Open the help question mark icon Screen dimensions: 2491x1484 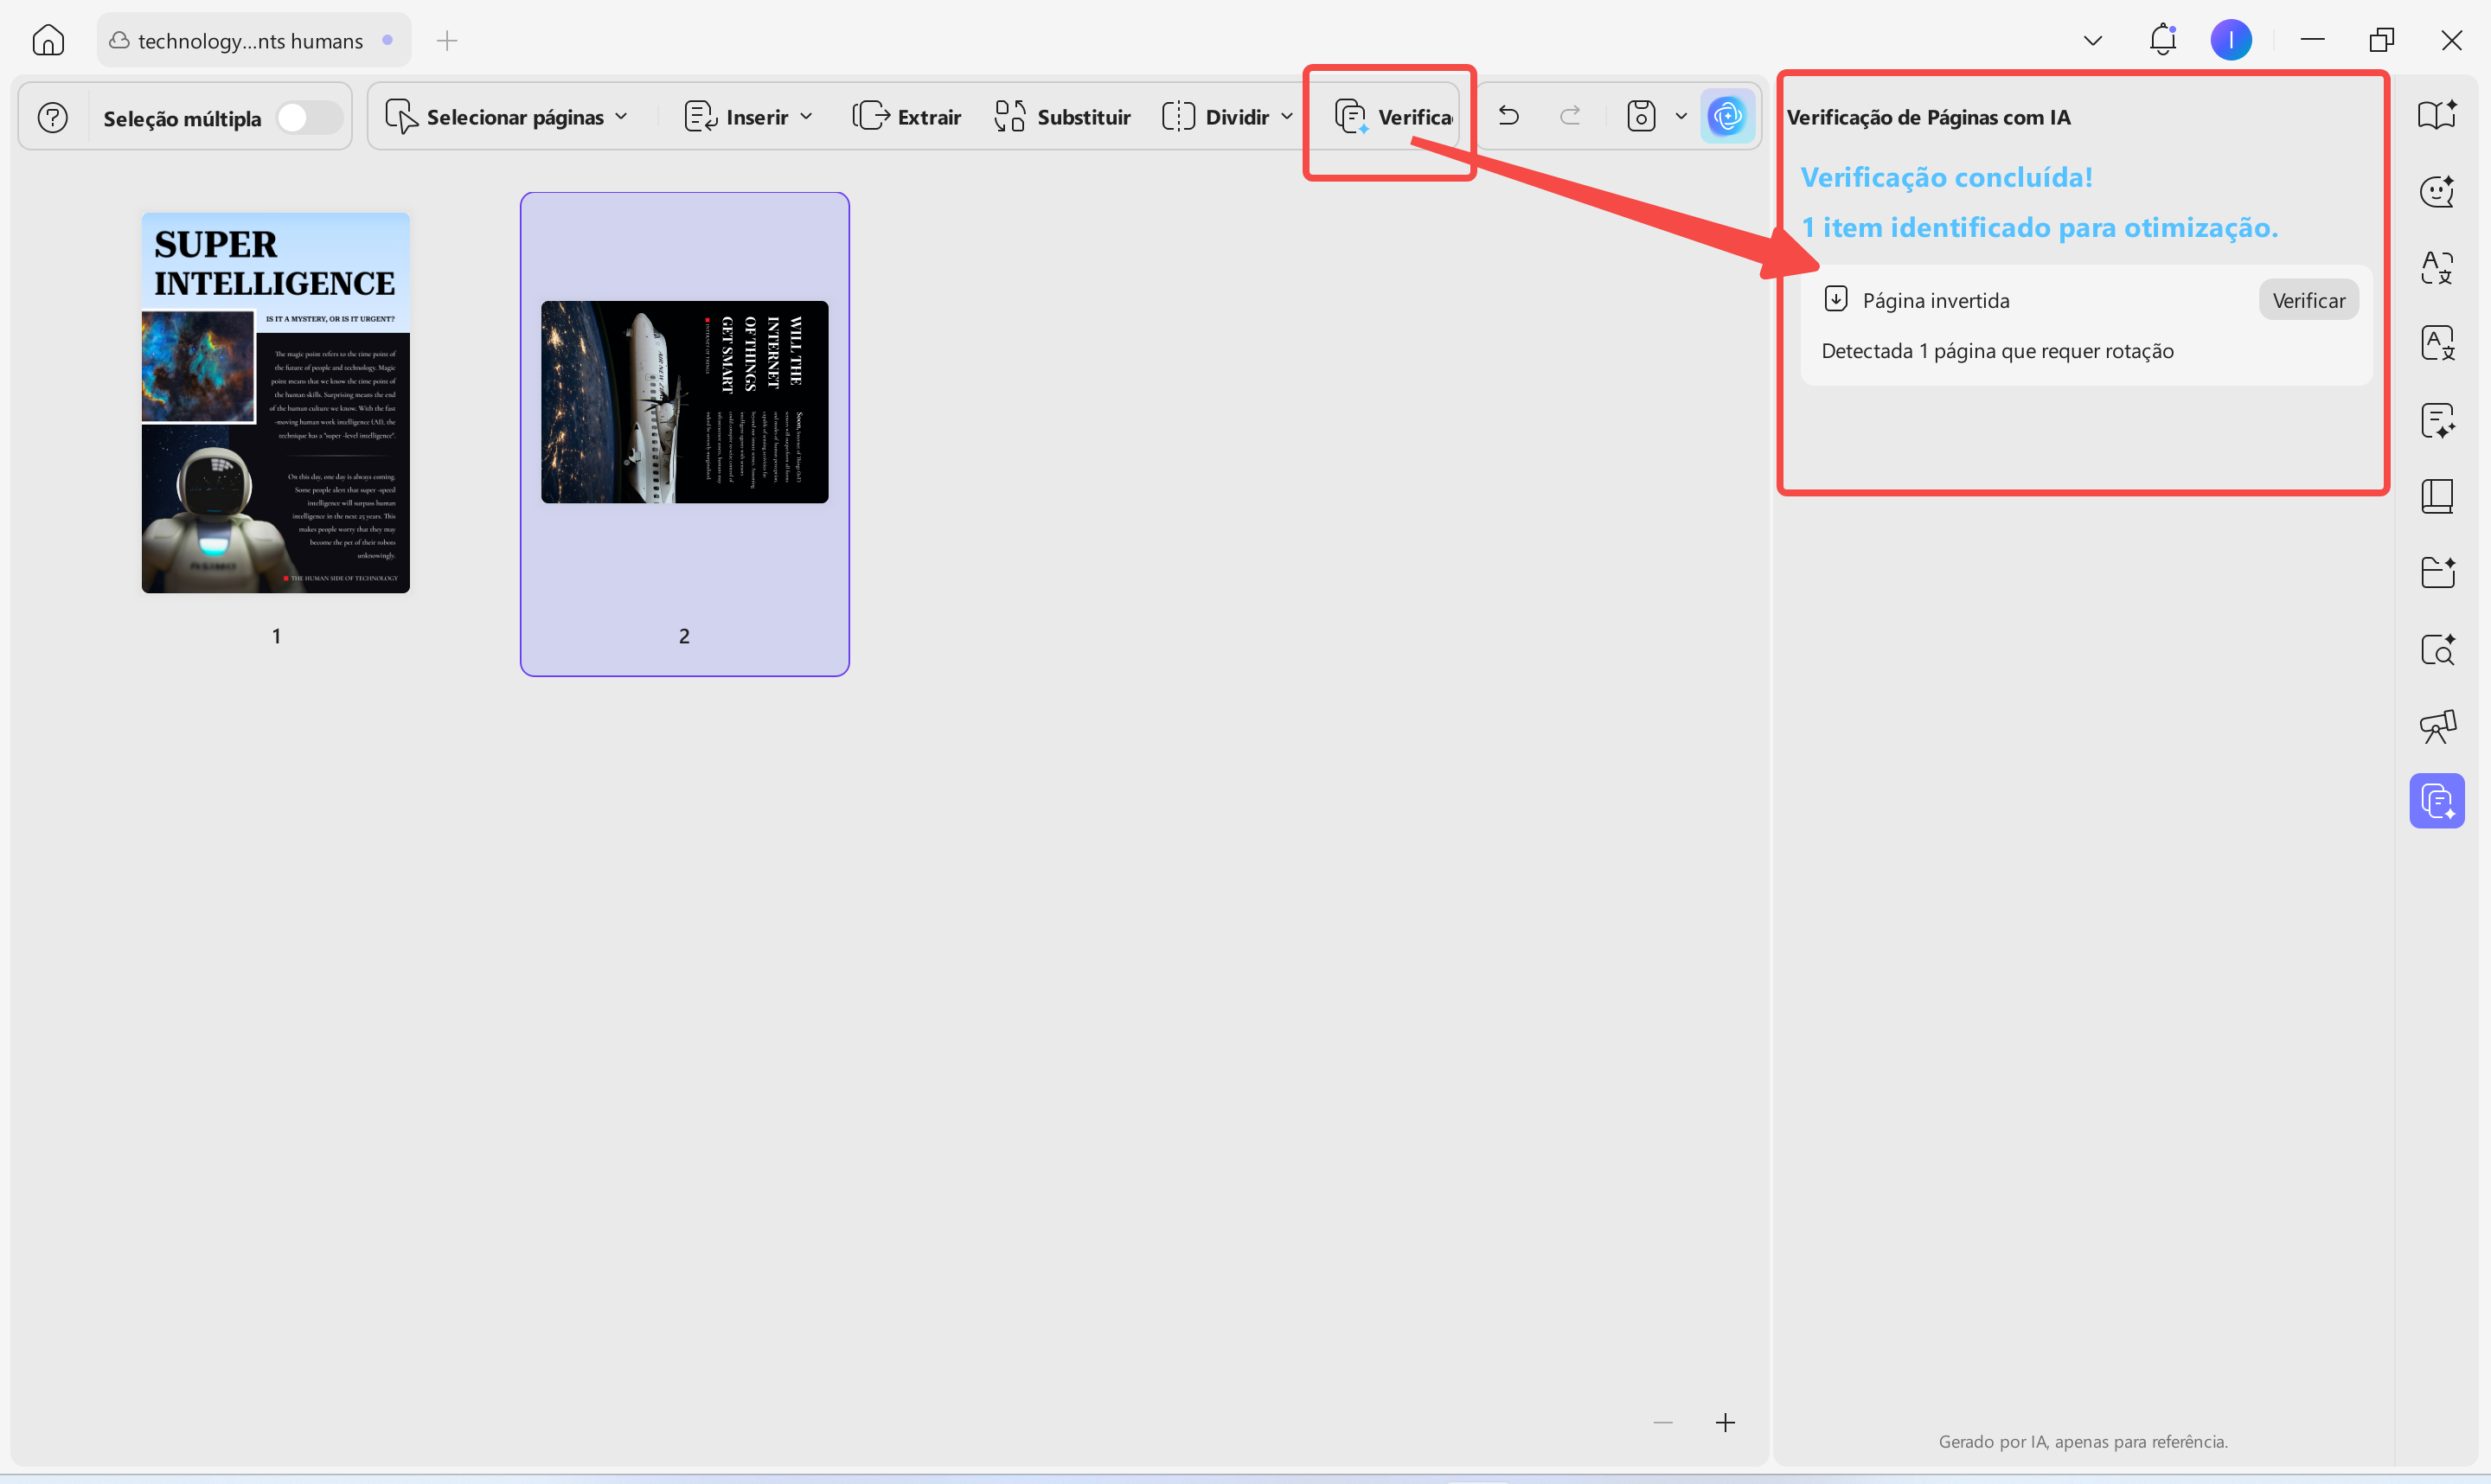[53, 118]
